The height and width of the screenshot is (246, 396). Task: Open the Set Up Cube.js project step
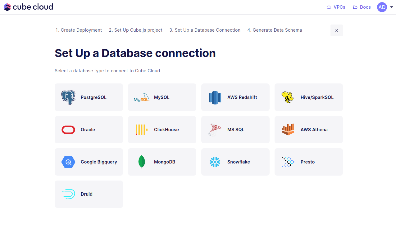(x=135, y=30)
